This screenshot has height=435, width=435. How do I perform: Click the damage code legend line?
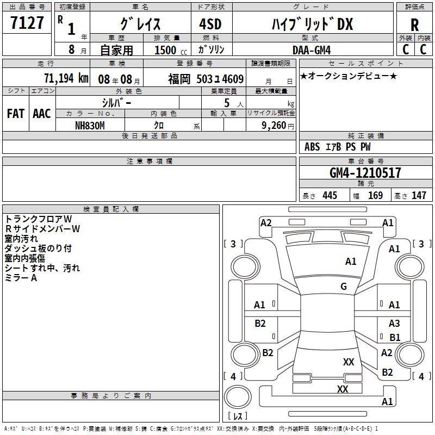click(x=191, y=428)
